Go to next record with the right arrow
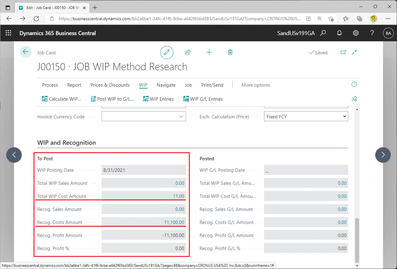 pyautogui.click(x=383, y=155)
